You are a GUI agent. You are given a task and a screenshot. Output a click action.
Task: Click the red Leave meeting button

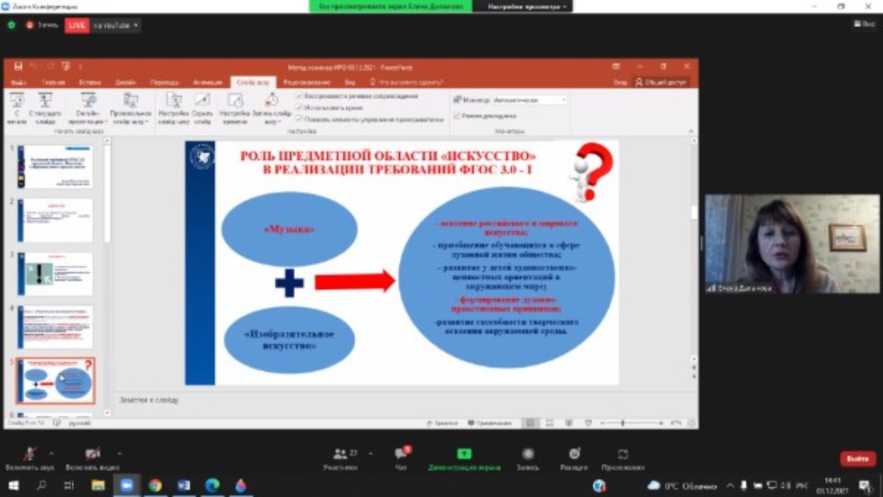click(857, 459)
